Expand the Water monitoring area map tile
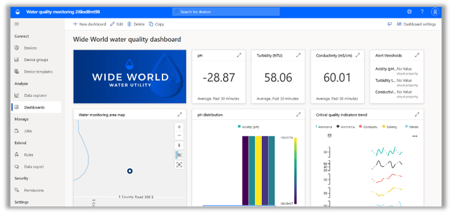 (180, 114)
